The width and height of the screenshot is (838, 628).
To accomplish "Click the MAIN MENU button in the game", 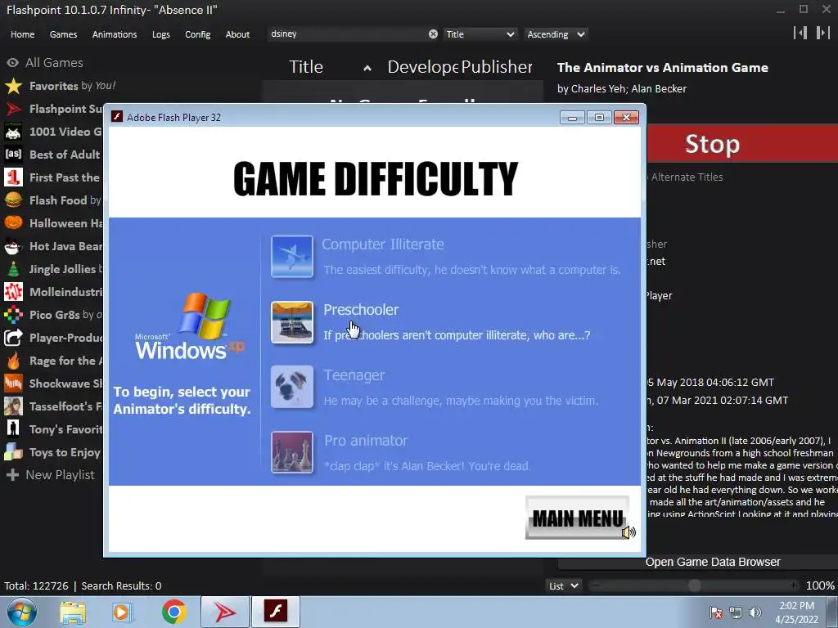I will point(577,518).
